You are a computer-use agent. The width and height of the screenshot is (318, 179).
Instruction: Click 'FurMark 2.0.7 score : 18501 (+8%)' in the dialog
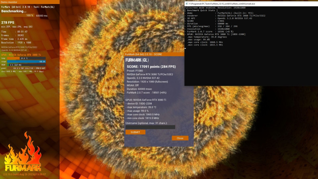147,93
